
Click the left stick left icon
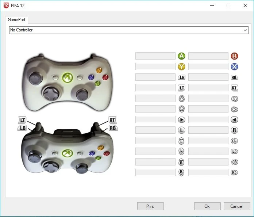coord(234,141)
